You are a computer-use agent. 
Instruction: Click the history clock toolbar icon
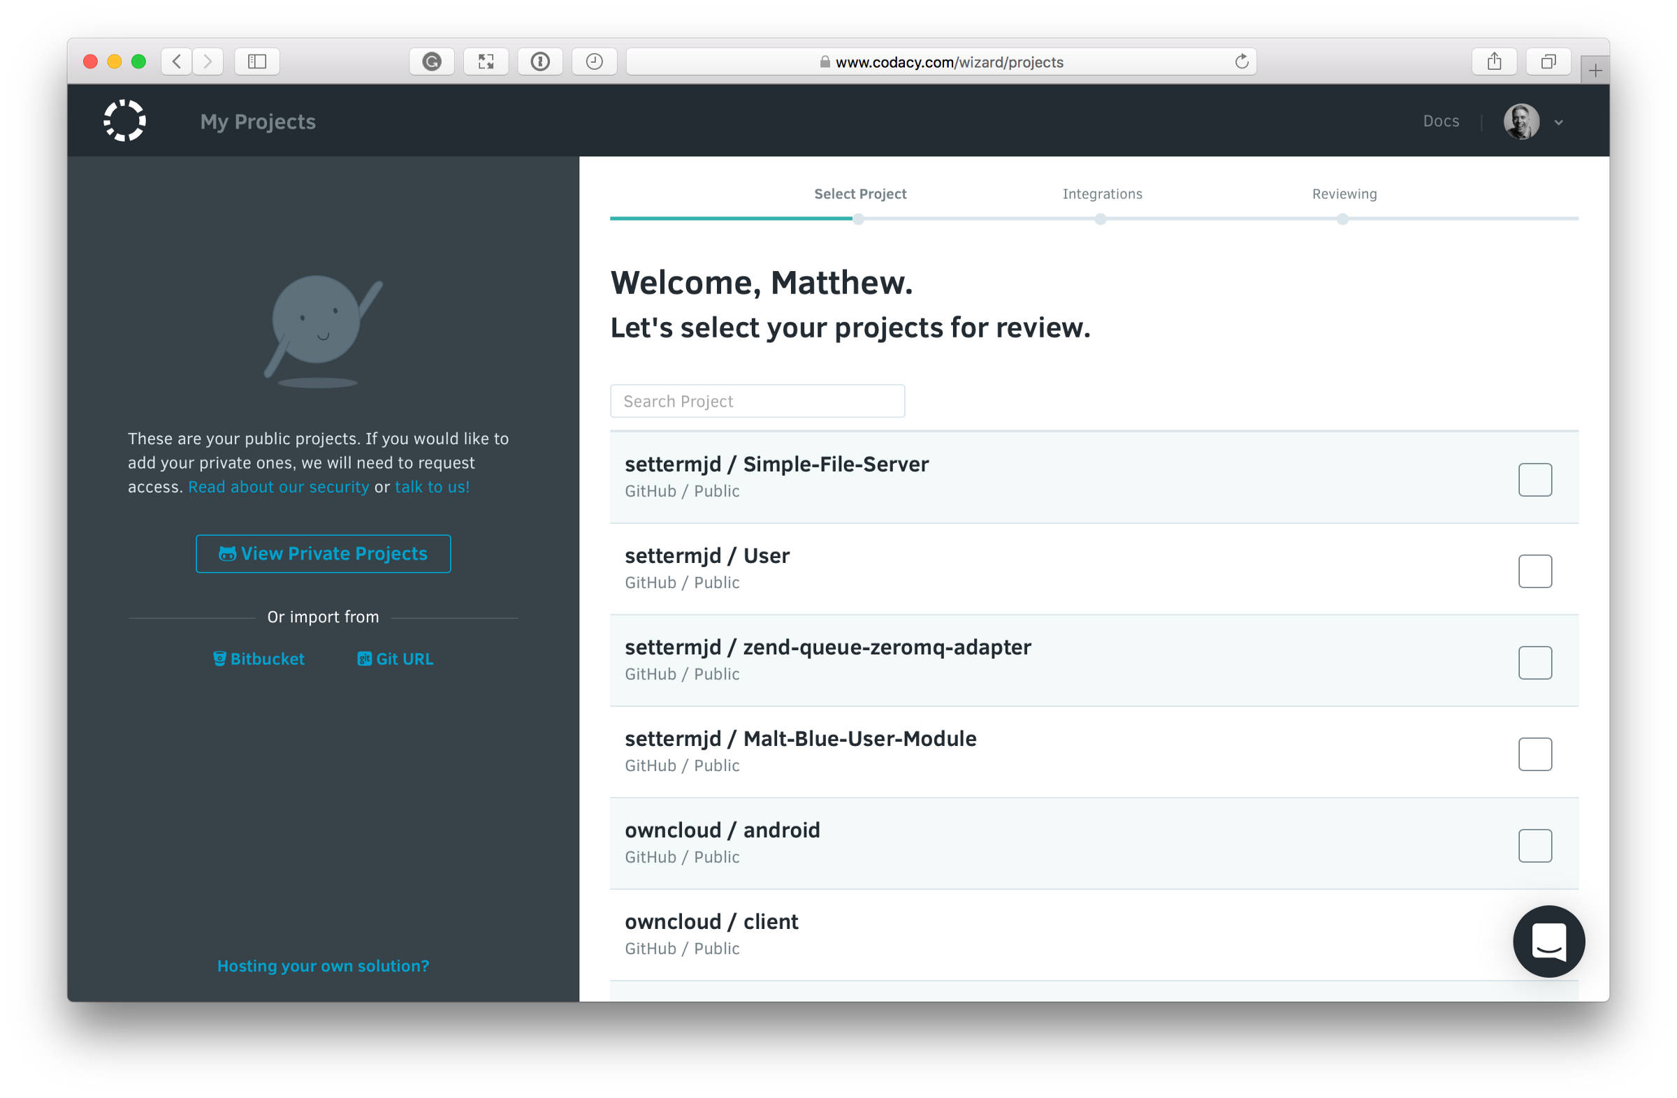pos(594,62)
